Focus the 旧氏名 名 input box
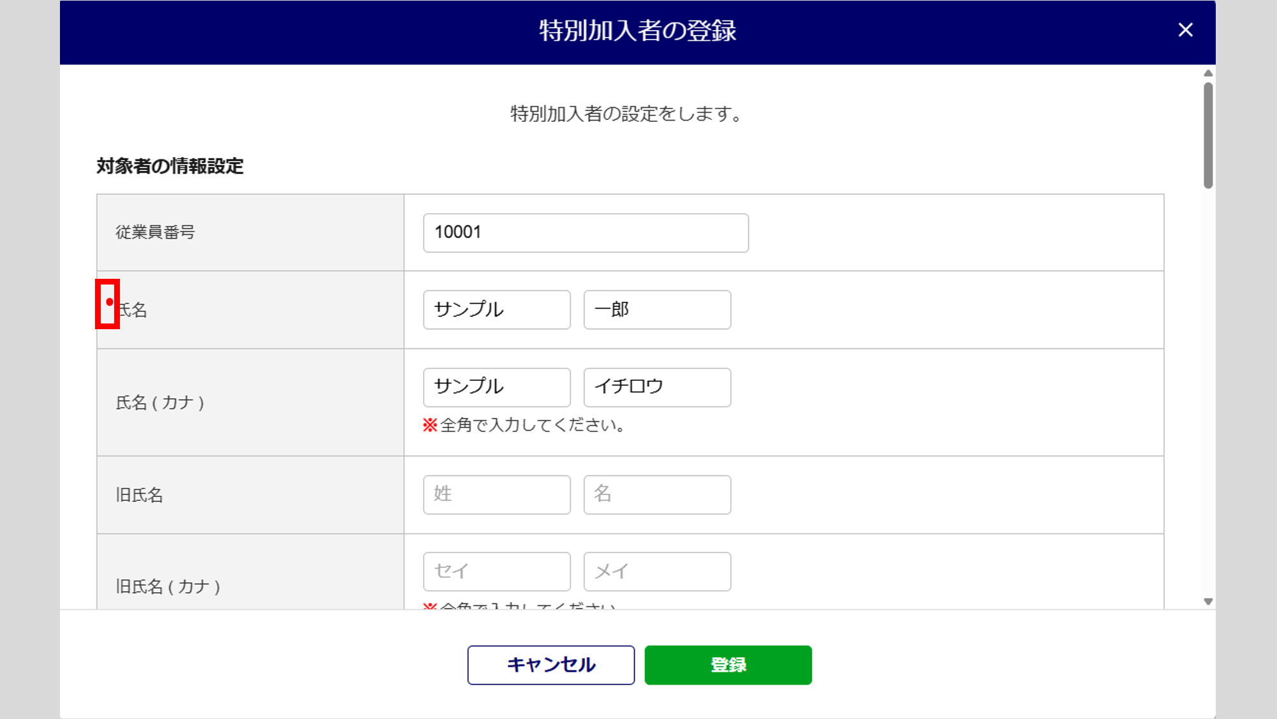The width and height of the screenshot is (1277, 719). point(656,494)
